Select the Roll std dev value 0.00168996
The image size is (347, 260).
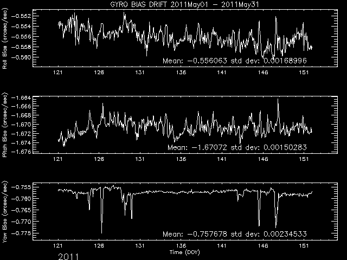click(x=285, y=61)
